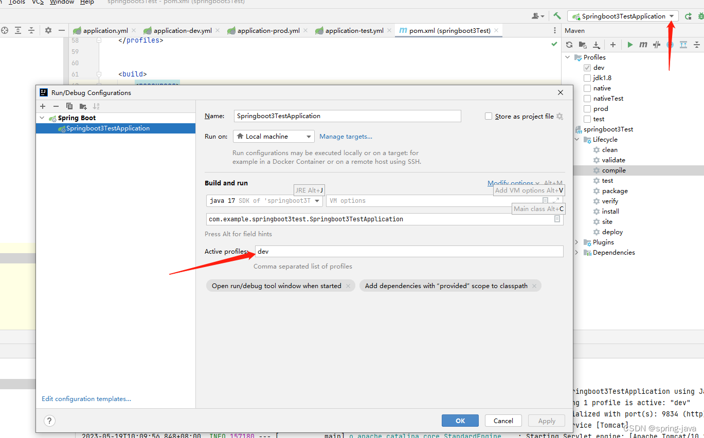This screenshot has width=704, height=438.
Task: Open user account menu icon
Action: tap(538, 16)
